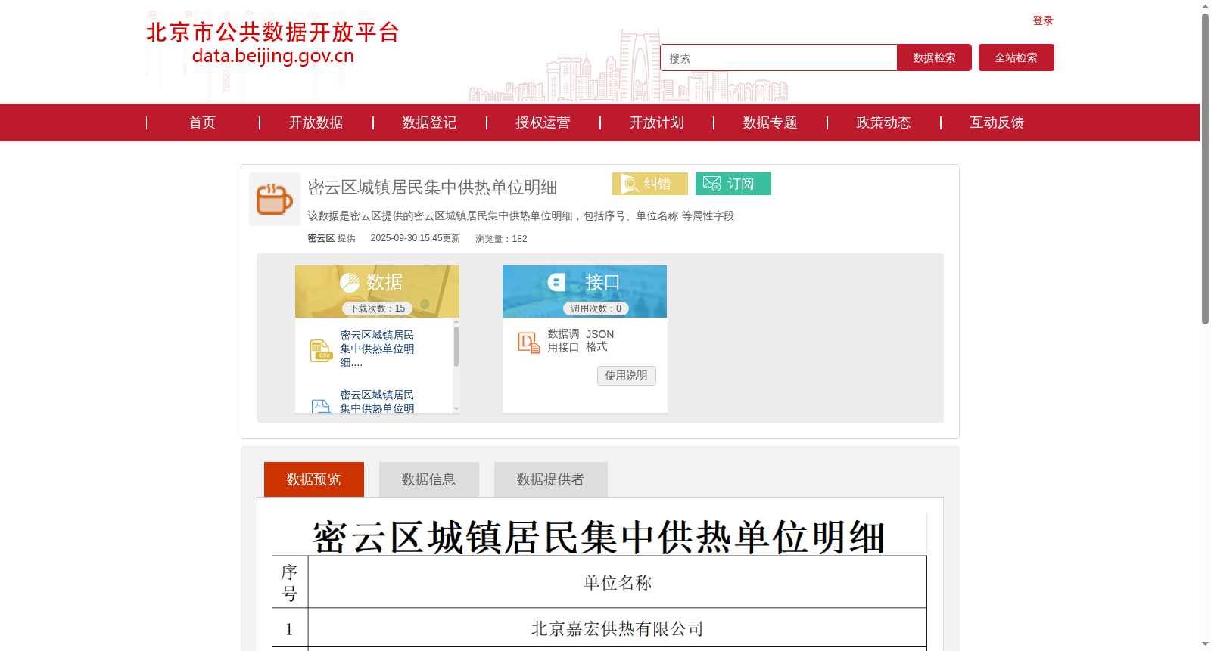Image resolution: width=1211 pixels, height=651 pixels.
Task: Click the blue document file icon
Action: pyautogui.click(x=321, y=406)
